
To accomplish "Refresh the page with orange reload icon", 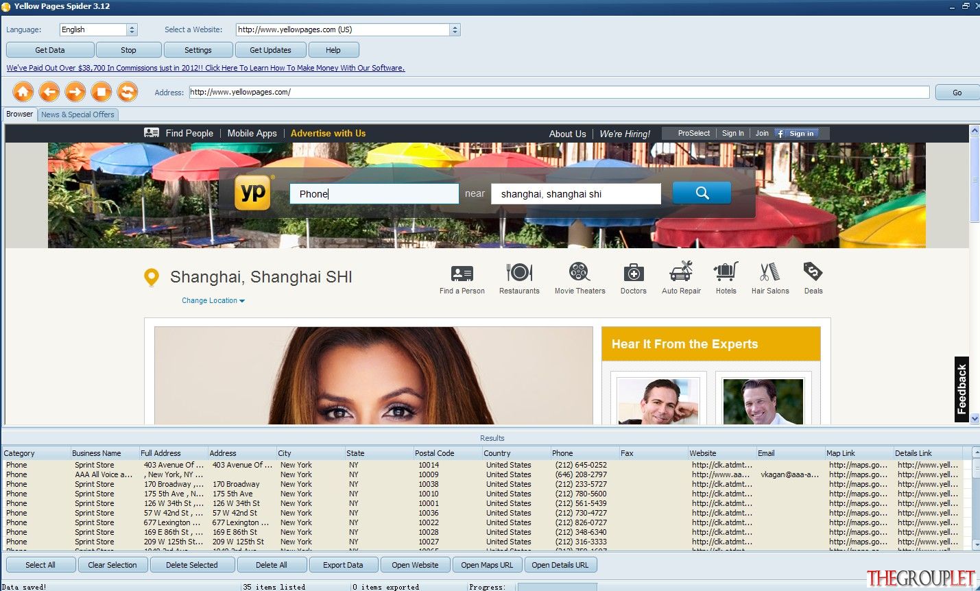I will [x=128, y=92].
